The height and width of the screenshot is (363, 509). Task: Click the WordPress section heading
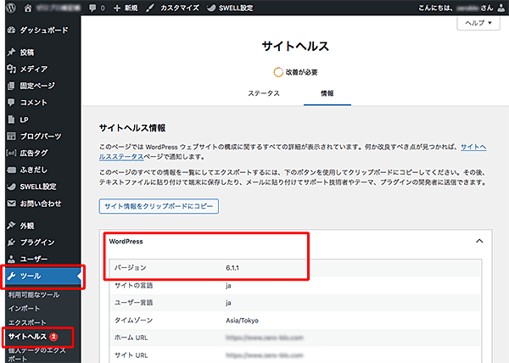[126, 242]
